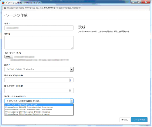Select the highlighted ライセンススイッチ placeholder option
Screen dimensions: 152x127
[39, 105]
